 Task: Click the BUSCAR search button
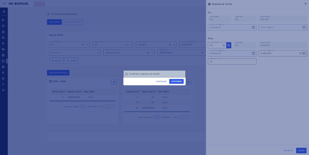point(56,61)
